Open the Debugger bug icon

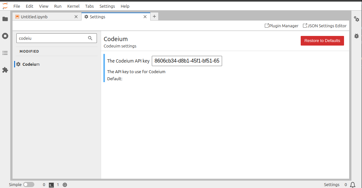tap(357, 36)
